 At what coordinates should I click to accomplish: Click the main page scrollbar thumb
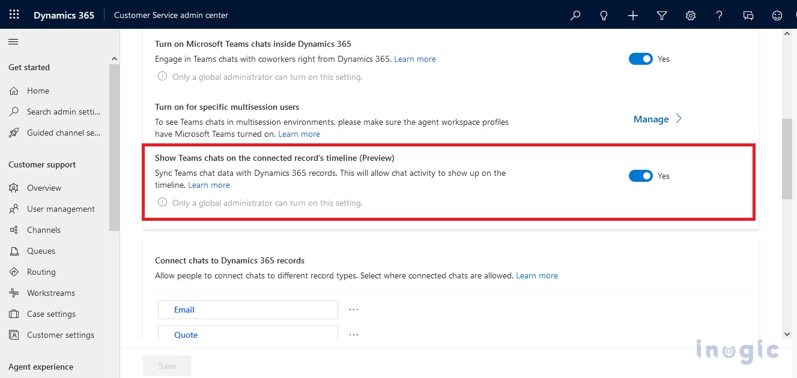point(787,158)
